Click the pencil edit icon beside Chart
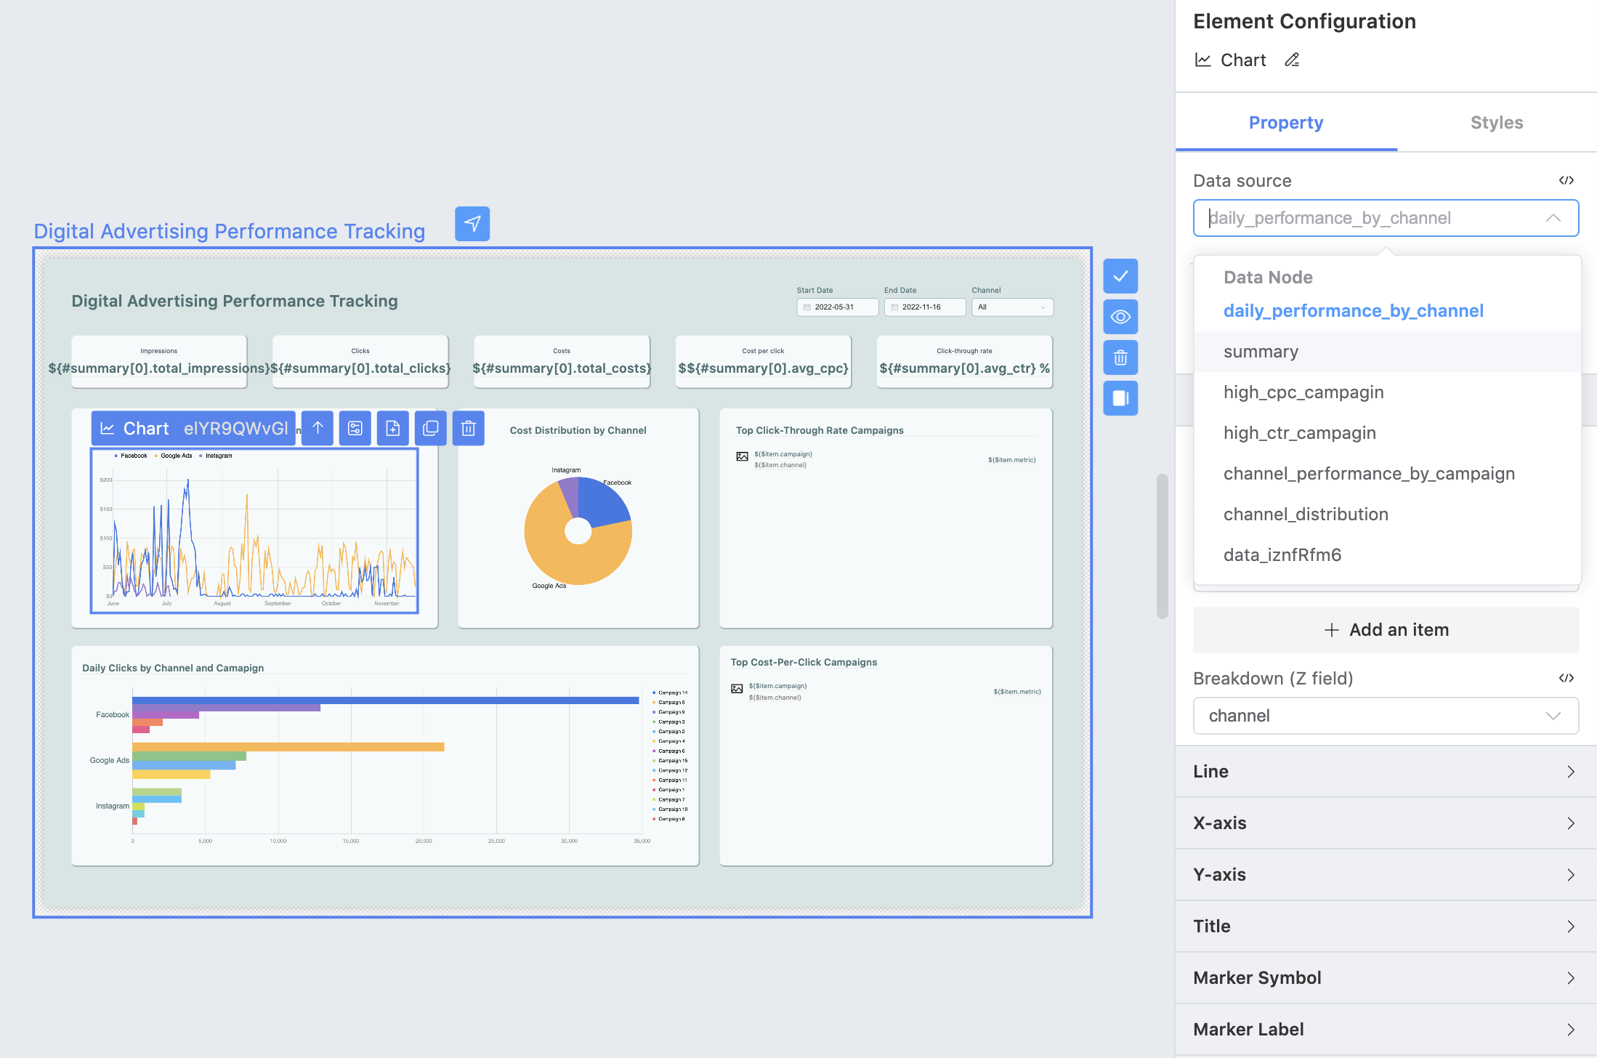Image resolution: width=1597 pixels, height=1058 pixels. pyautogui.click(x=1292, y=60)
